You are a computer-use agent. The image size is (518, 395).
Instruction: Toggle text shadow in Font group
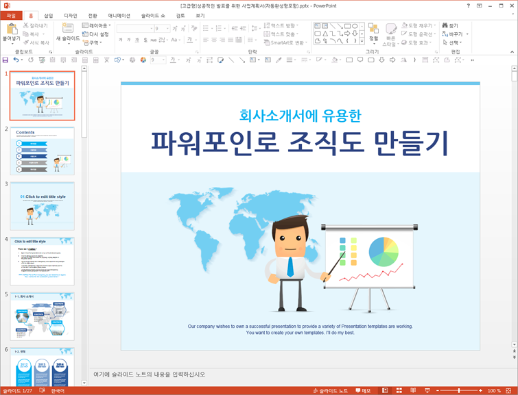pyautogui.click(x=145, y=40)
